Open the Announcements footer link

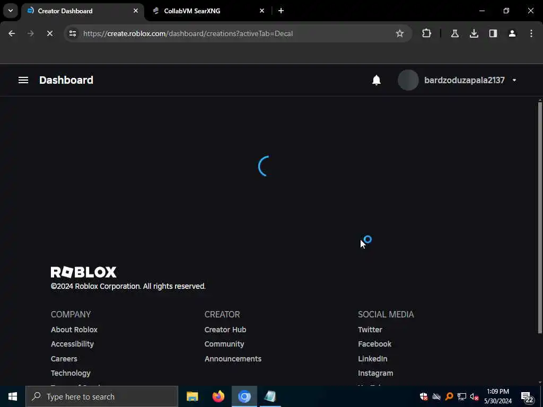[233, 359]
